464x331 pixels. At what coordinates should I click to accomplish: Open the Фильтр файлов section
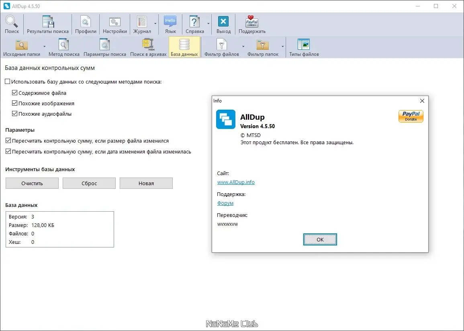pyautogui.click(x=222, y=47)
